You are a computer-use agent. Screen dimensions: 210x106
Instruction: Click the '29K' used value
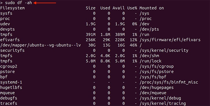[106, 40]
